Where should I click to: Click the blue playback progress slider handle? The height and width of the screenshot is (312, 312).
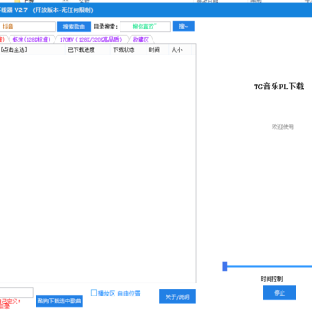point(224,266)
